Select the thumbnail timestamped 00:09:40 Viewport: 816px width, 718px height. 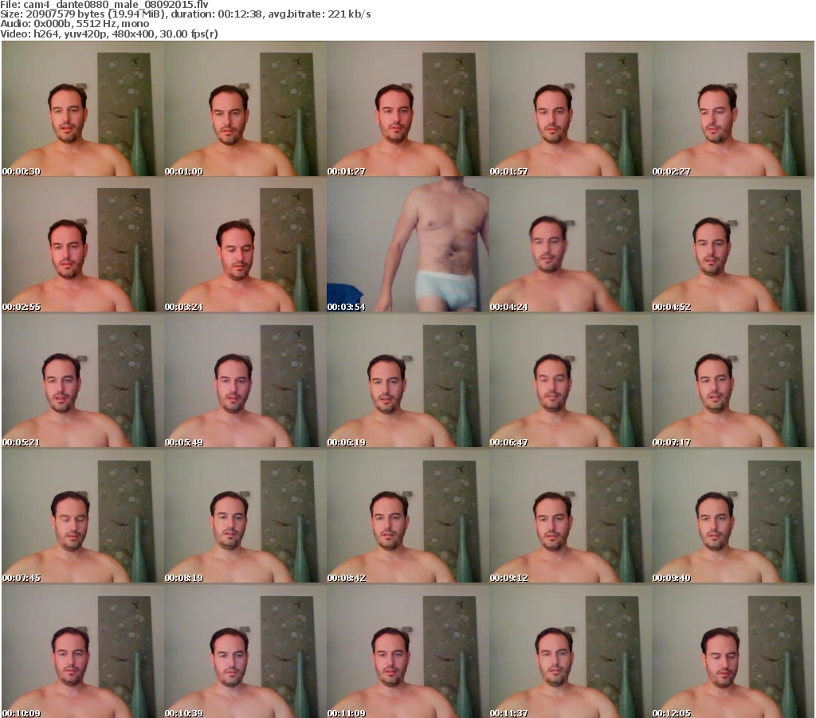pos(733,516)
